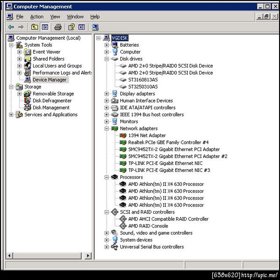
Task: Click the Forward arrow toolbar button
Action: tap(21, 27)
